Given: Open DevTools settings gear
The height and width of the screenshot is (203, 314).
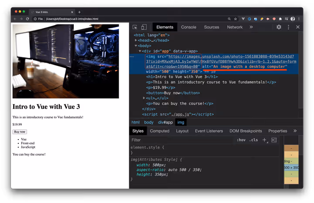Looking at the screenshot, I should tap(279, 27).
